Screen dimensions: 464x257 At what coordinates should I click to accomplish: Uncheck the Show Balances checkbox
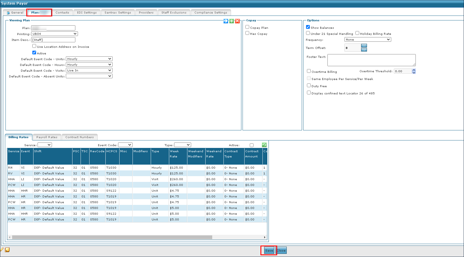coord(308,27)
